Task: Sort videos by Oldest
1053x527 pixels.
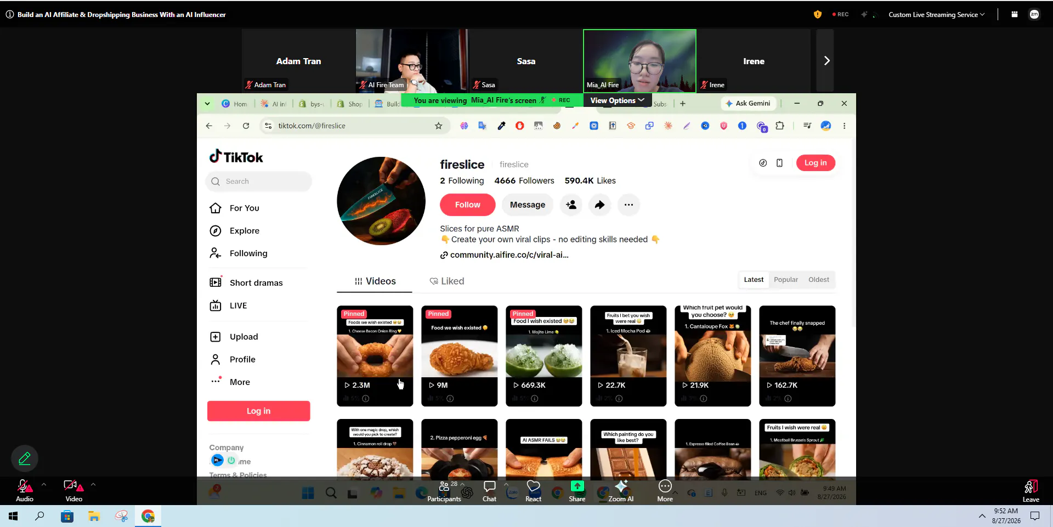Action: coord(818,280)
